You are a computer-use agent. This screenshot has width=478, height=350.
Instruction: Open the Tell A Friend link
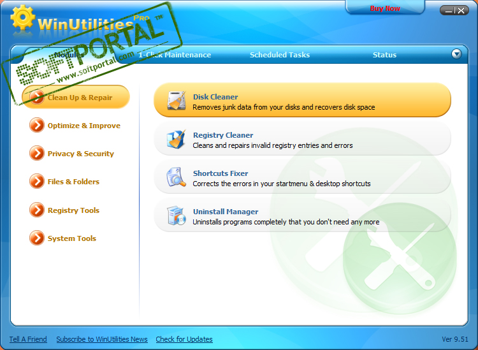pyautogui.click(x=28, y=339)
